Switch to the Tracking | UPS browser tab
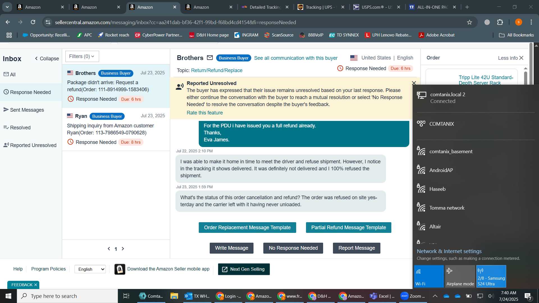This screenshot has height=303, width=539. [x=321, y=7]
